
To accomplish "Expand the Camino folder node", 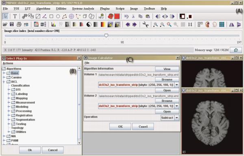I will pyautogui.click(x=4, y=77).
